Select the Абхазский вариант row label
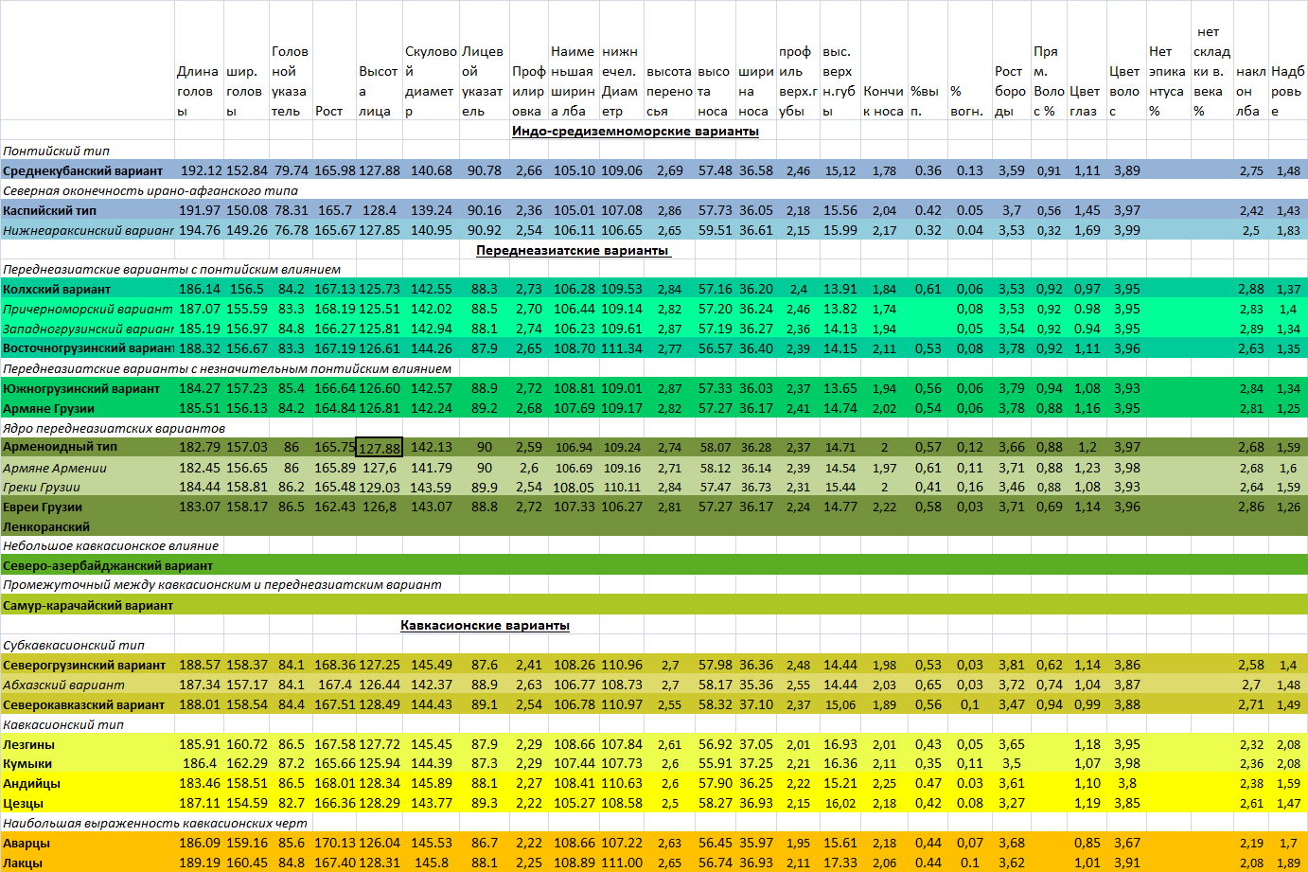 click(63, 685)
